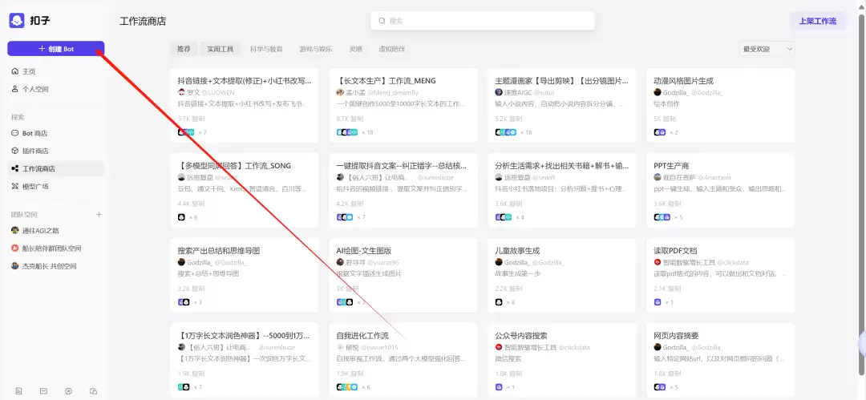This screenshot has width=866, height=400.
Task: Switch to the 灵感 tab
Action: coord(356,49)
